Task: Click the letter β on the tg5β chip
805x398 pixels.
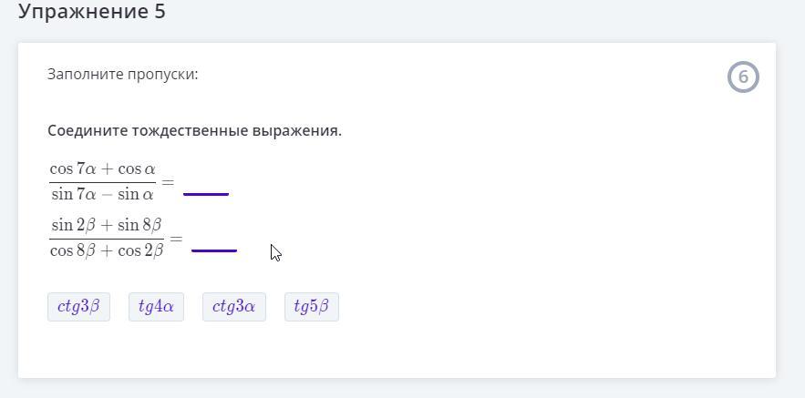Action: (324, 307)
